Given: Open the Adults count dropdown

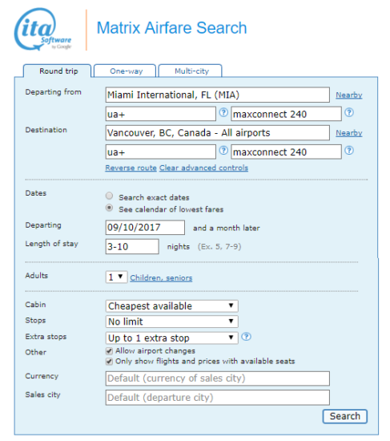Looking at the screenshot, I should (x=116, y=277).
